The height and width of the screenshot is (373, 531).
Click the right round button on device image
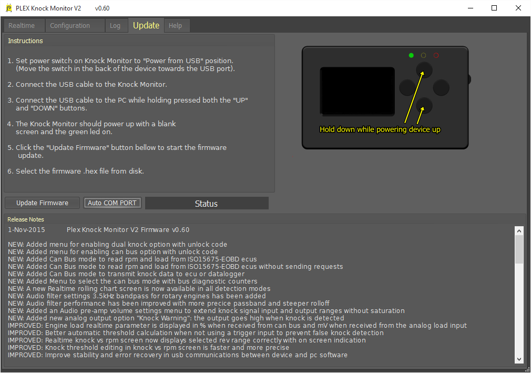coord(441,88)
